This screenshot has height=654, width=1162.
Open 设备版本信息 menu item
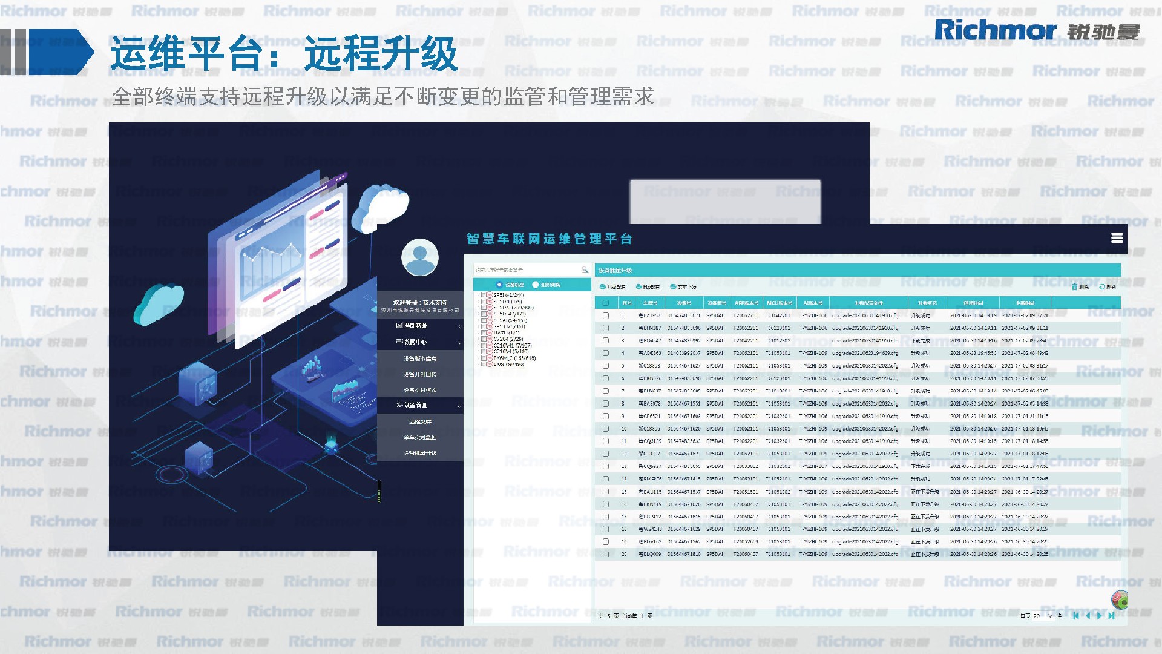pyautogui.click(x=420, y=358)
